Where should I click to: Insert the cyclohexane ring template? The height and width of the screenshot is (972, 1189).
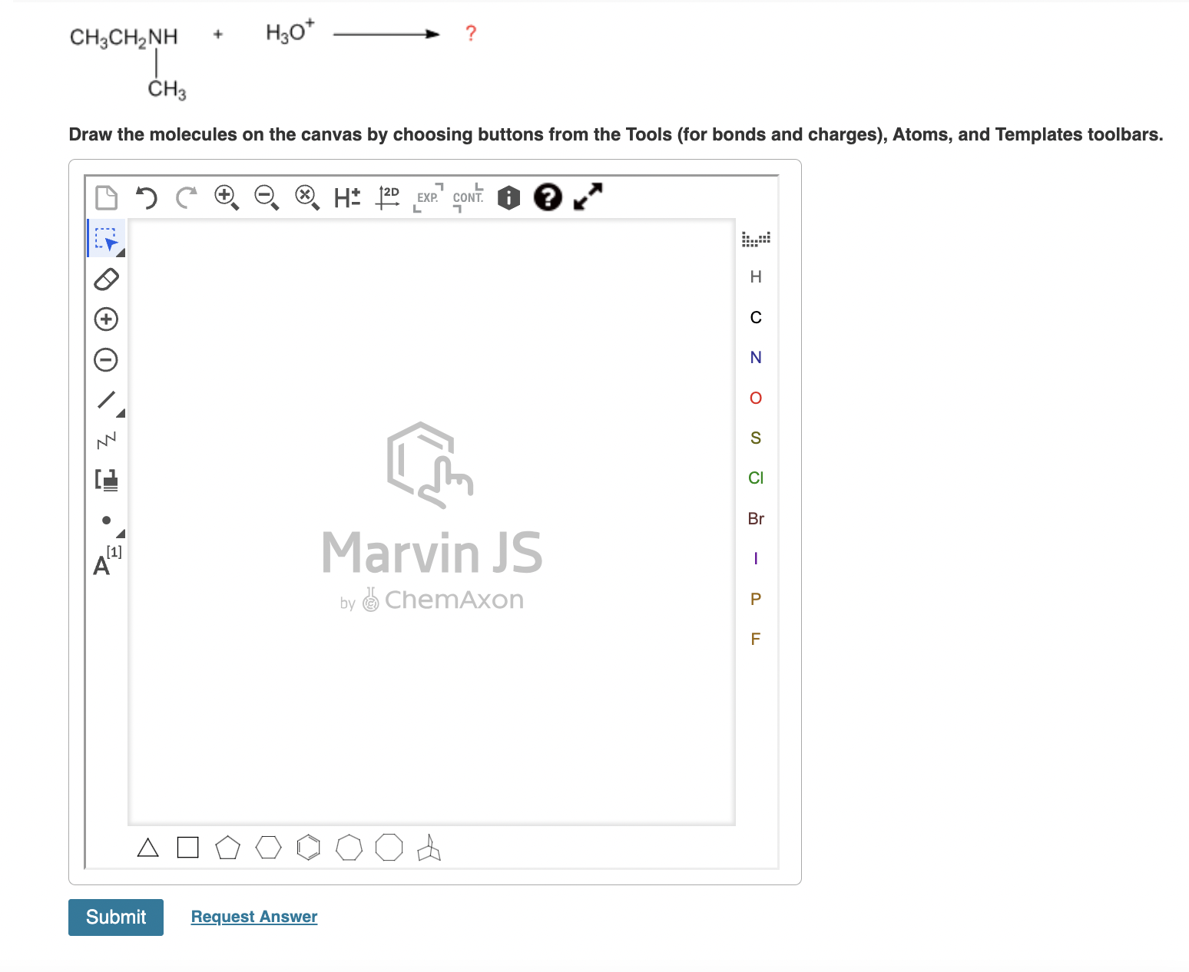[x=268, y=848]
